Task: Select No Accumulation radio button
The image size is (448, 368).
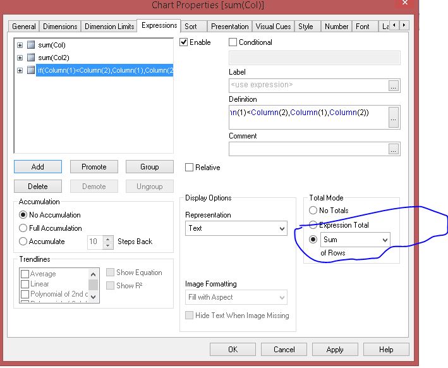Action: coord(23,215)
